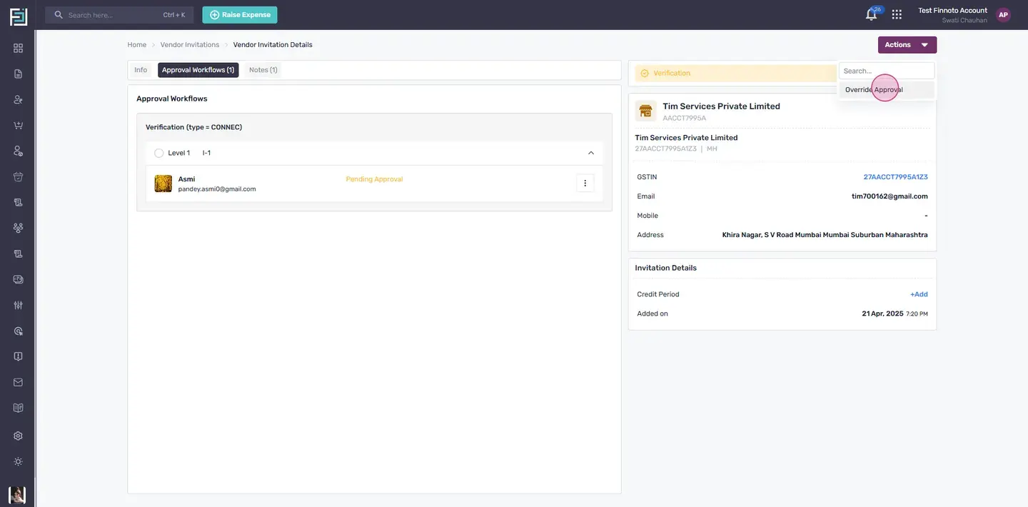Choose Override Approval from Actions menu

(x=887, y=90)
